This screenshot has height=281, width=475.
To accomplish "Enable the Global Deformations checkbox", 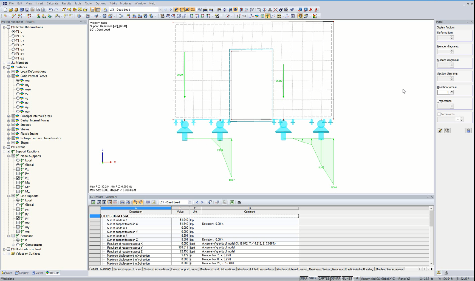I will coord(9,27).
